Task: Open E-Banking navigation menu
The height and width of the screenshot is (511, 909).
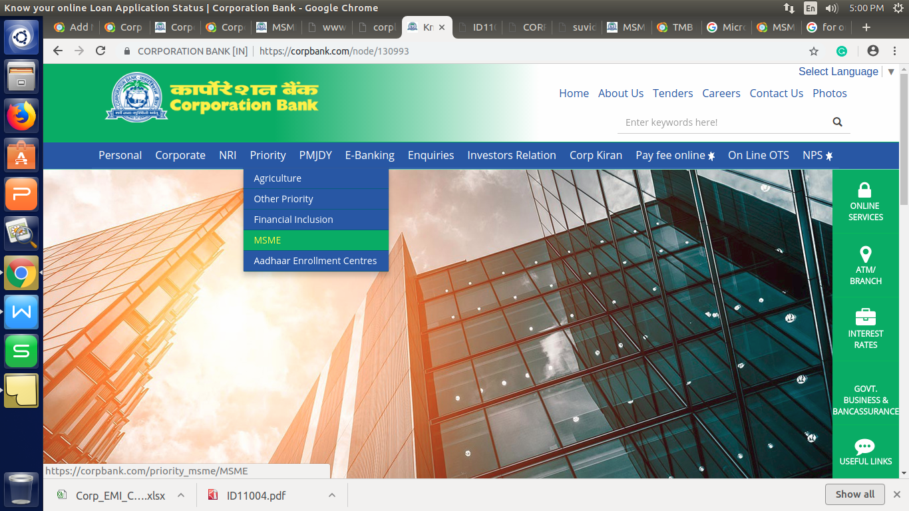Action: click(x=369, y=155)
